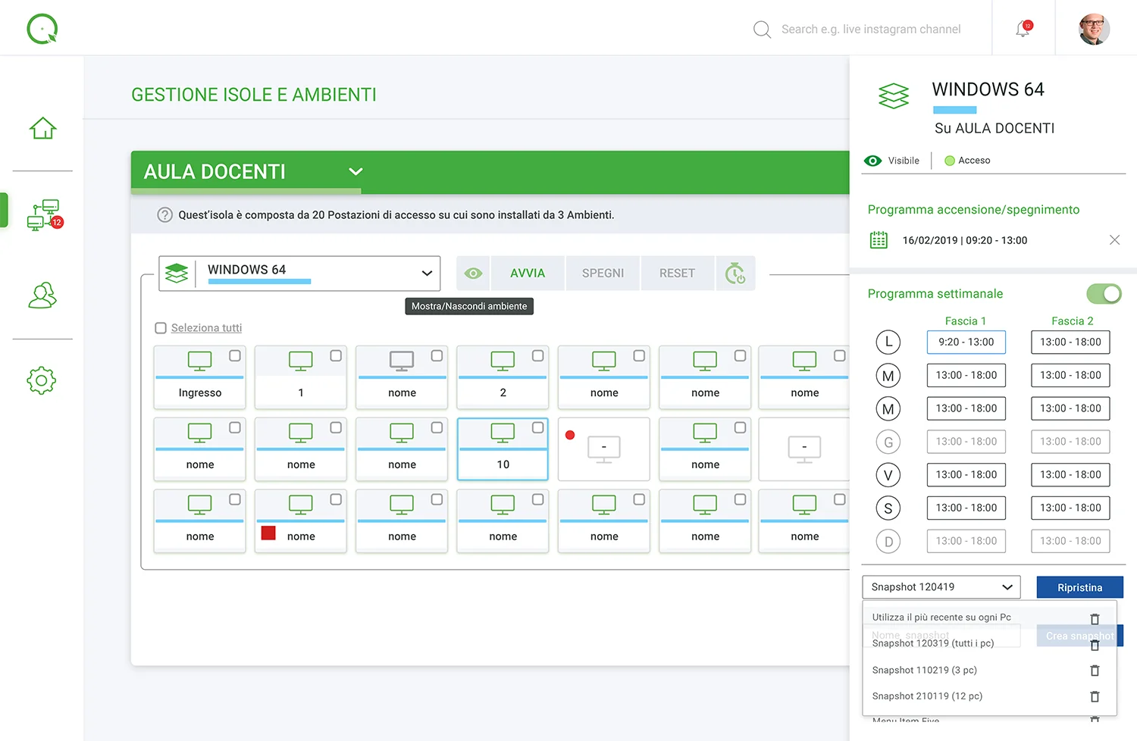This screenshot has width=1137, height=741.
Task: Select the Venerdì (V) day circle
Action: tap(888, 475)
